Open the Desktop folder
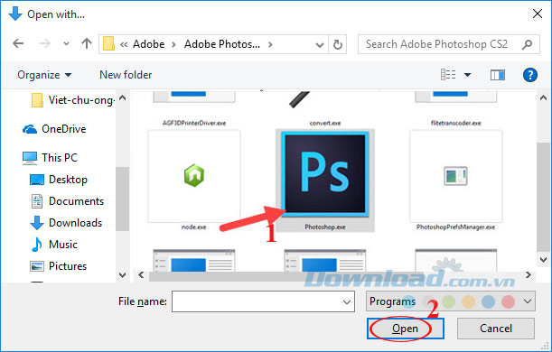Viewport: 552px width, 352px height. pos(59,180)
